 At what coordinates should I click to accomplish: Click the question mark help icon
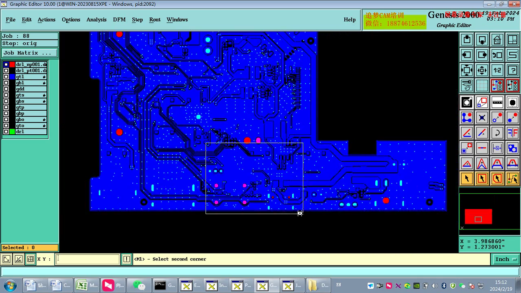click(512, 70)
